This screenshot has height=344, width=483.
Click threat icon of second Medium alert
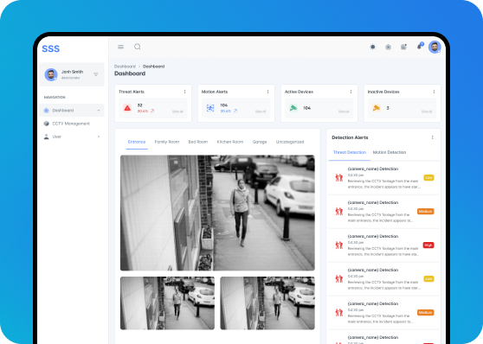pos(339,312)
